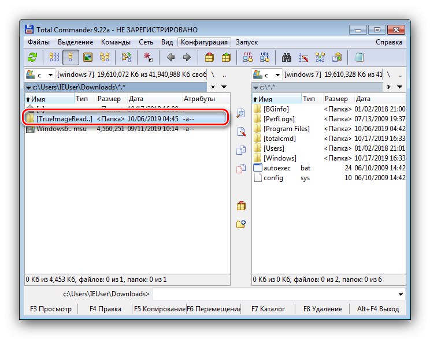The height and width of the screenshot is (339, 430).
Task: Click the right path bar c:\*.*
Action: 317,87
